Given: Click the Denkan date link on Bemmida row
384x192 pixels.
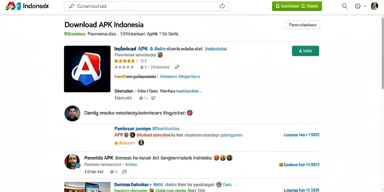Looking at the screenshot, I should (302, 165).
